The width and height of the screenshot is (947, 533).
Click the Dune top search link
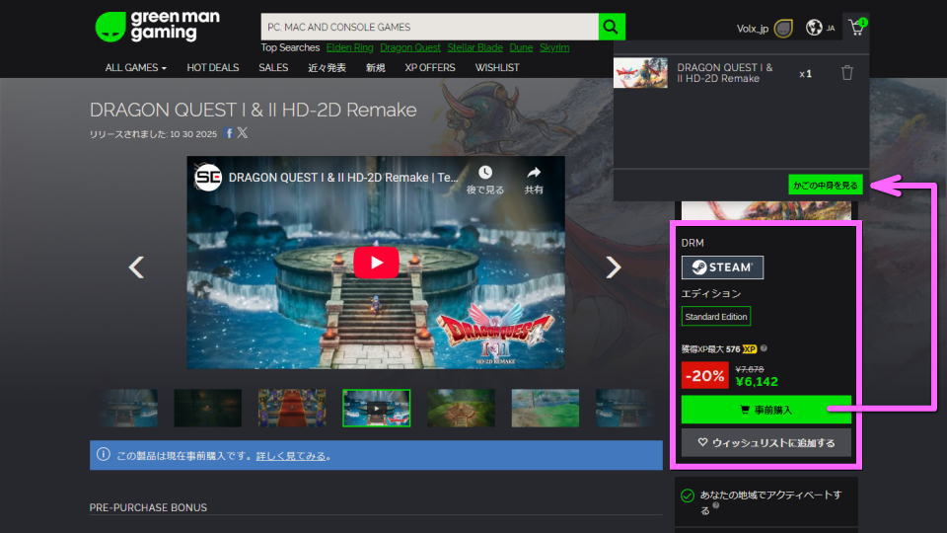click(521, 47)
